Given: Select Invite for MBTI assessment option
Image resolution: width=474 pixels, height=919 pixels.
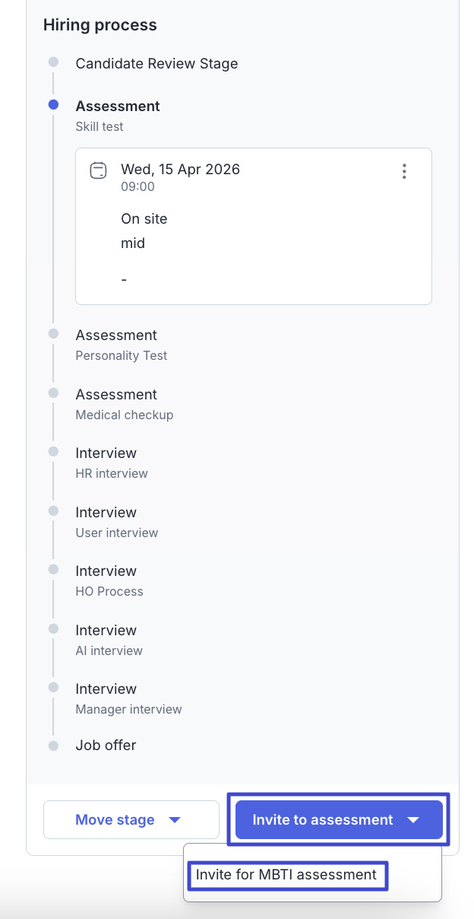Looking at the screenshot, I should coord(286,875).
